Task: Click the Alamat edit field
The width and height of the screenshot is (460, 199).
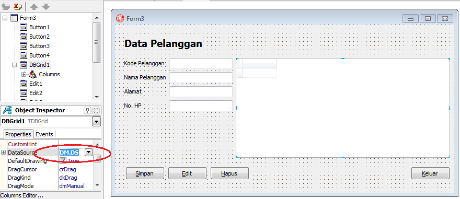Action: (201, 91)
